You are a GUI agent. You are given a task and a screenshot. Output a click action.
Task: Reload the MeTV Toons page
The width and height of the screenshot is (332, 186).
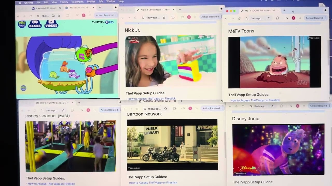pyautogui.click(x=239, y=19)
